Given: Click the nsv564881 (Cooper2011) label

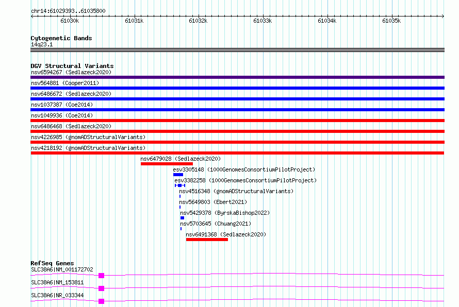Looking at the screenshot, I should coord(65,83).
